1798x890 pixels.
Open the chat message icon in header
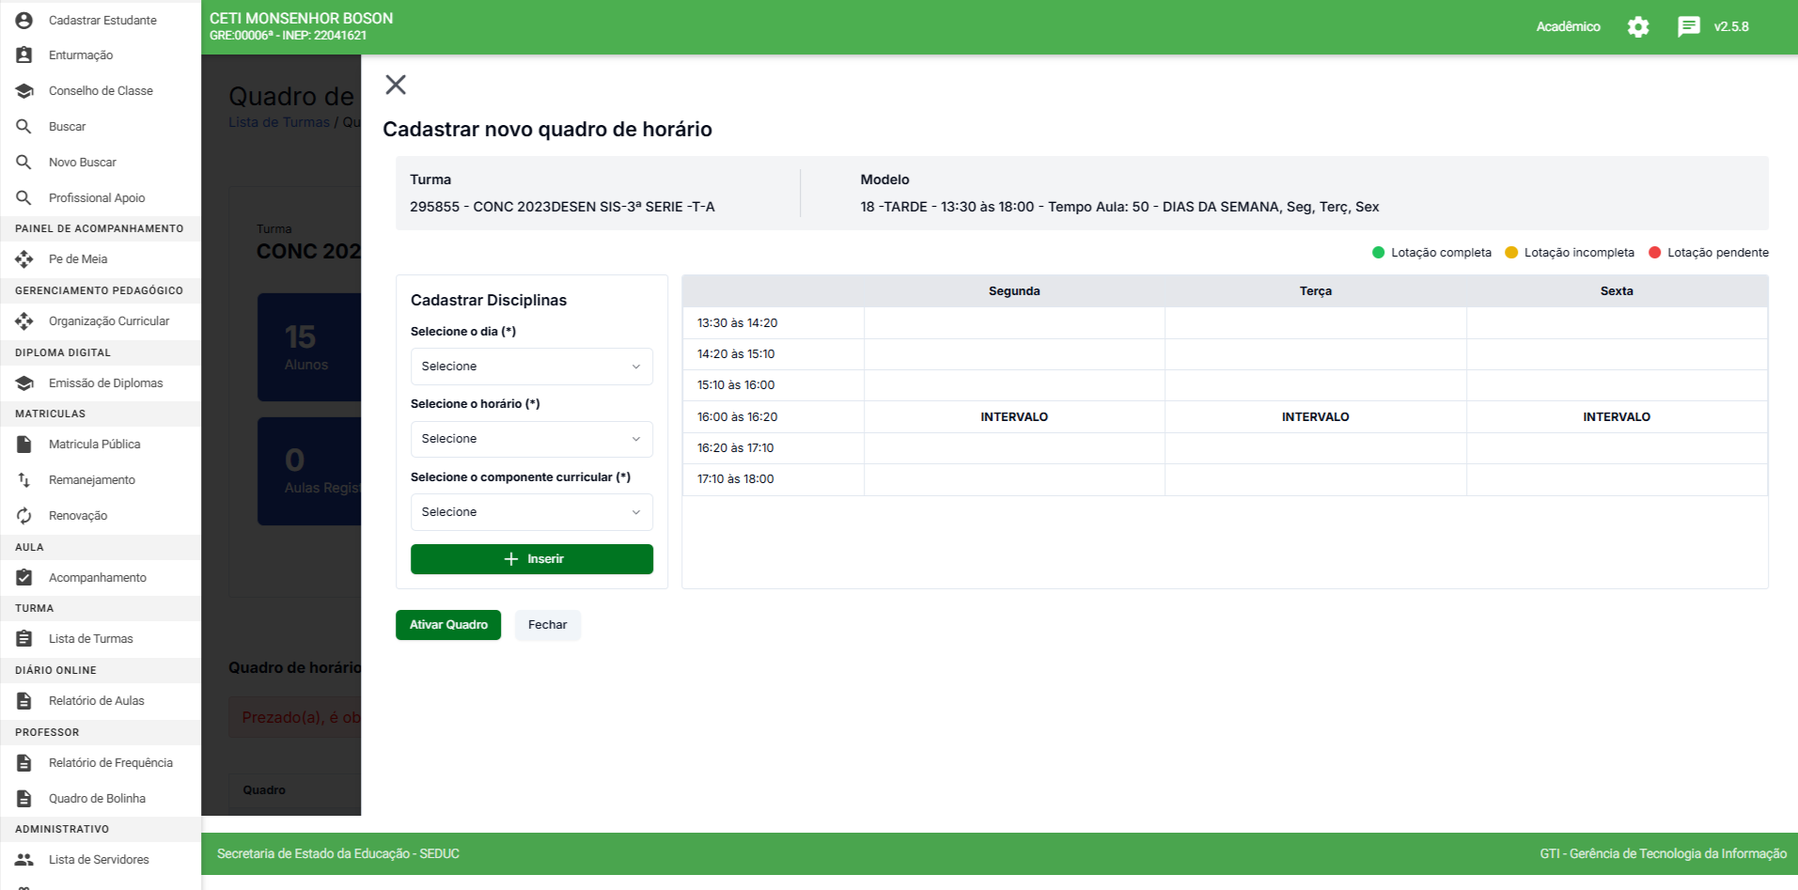[1688, 27]
